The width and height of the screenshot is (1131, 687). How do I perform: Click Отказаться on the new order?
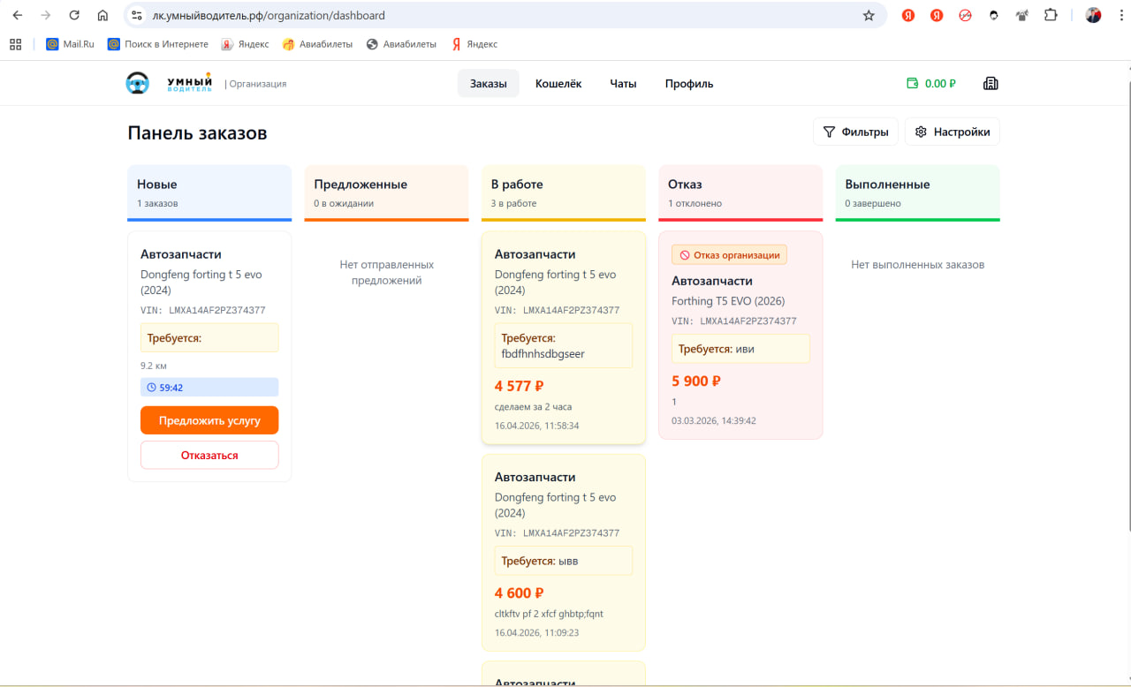click(x=209, y=455)
